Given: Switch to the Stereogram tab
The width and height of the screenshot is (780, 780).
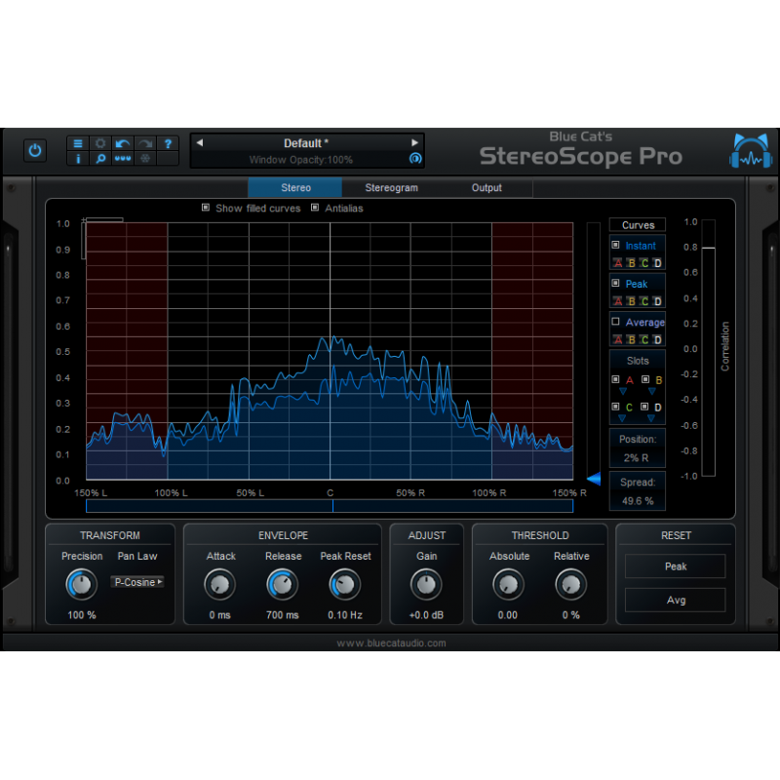Looking at the screenshot, I should click(x=391, y=188).
